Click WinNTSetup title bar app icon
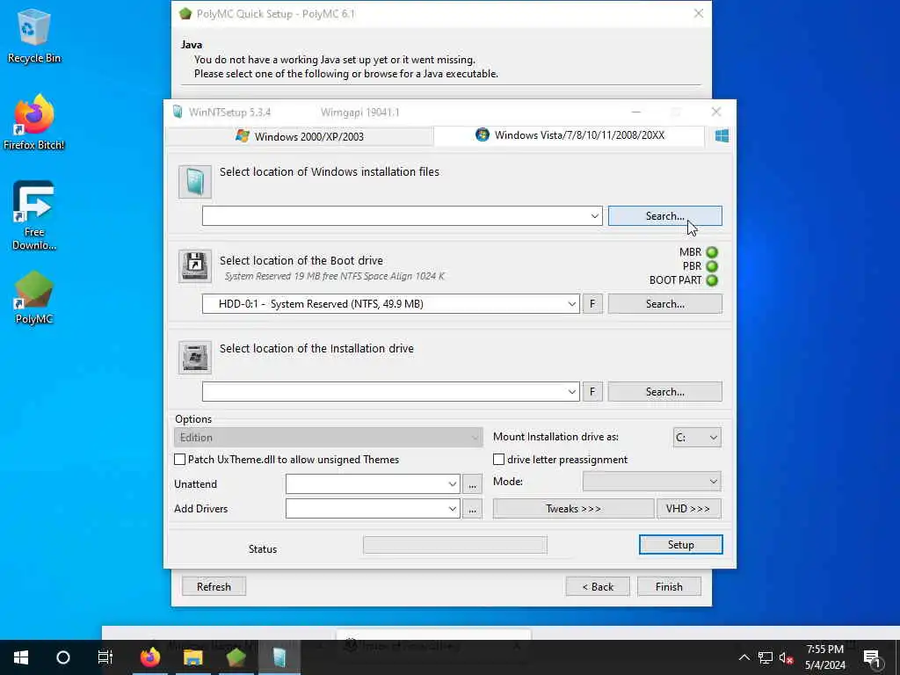This screenshot has width=900, height=675. click(x=178, y=112)
